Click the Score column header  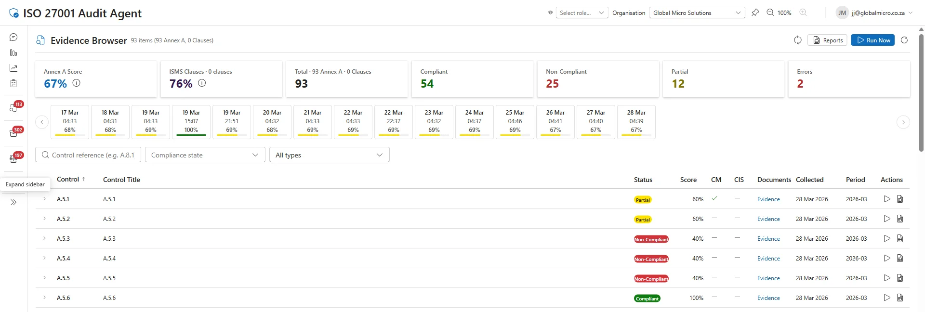pyautogui.click(x=688, y=180)
